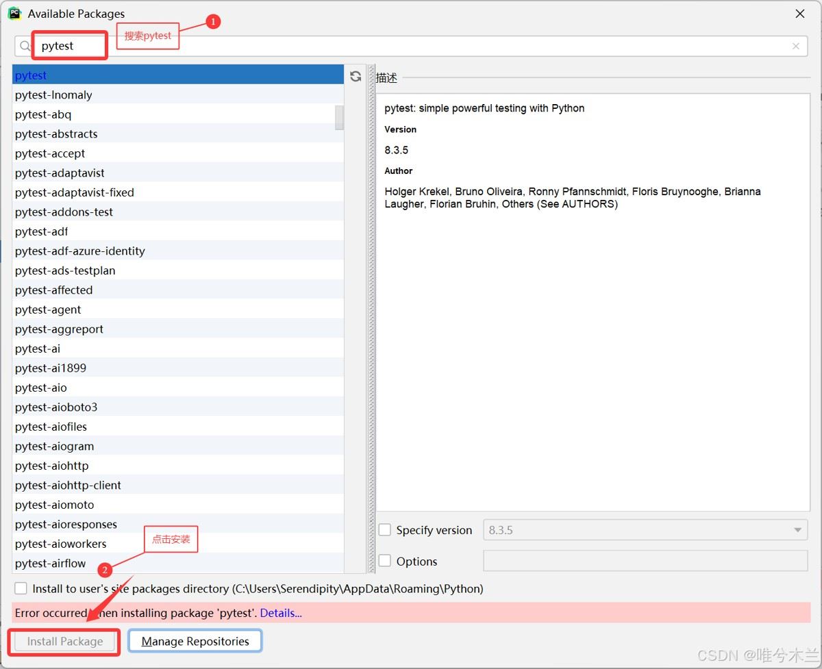Click the PyCharm logo in the title bar

[14, 14]
